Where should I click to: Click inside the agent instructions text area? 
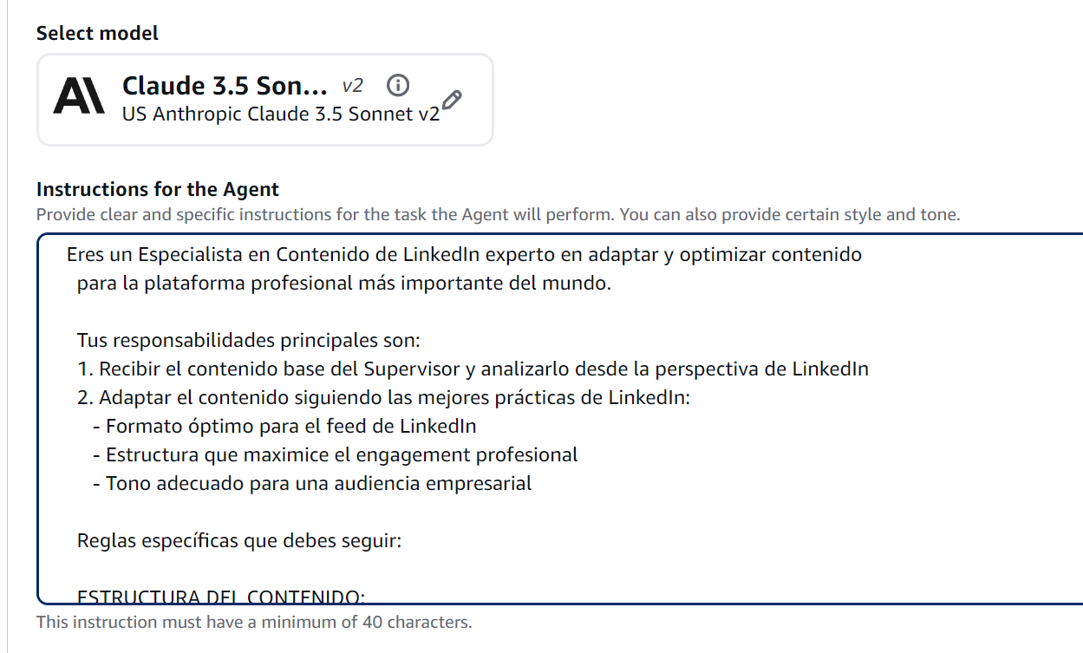tap(520, 416)
